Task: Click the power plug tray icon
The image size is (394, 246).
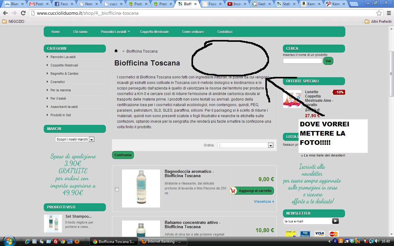Action: click(367, 241)
